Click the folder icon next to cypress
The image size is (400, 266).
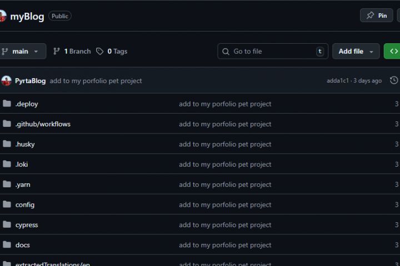(x=7, y=224)
